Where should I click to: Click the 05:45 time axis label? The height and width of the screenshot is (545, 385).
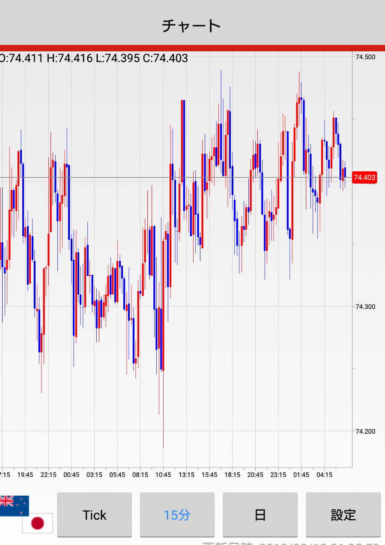117,475
